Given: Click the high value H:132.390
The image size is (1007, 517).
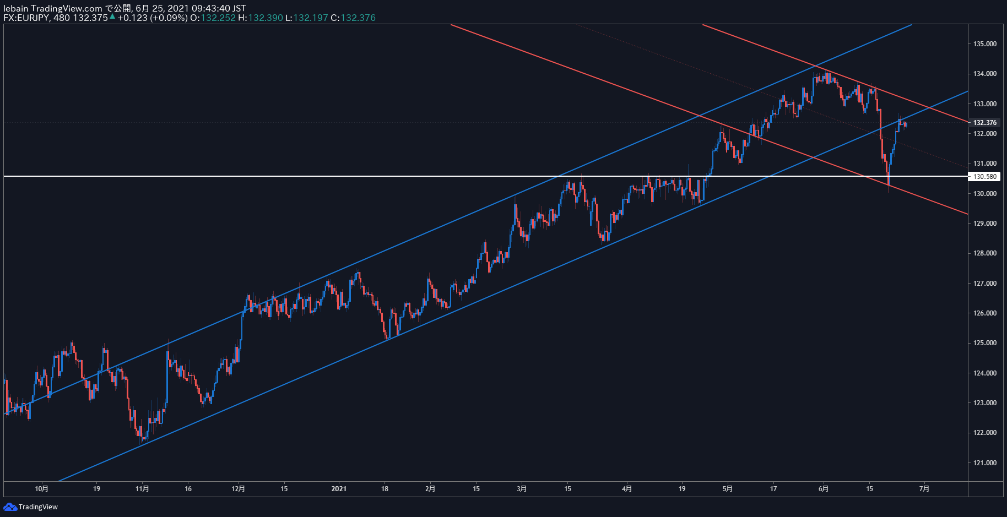Looking at the screenshot, I should pos(261,18).
